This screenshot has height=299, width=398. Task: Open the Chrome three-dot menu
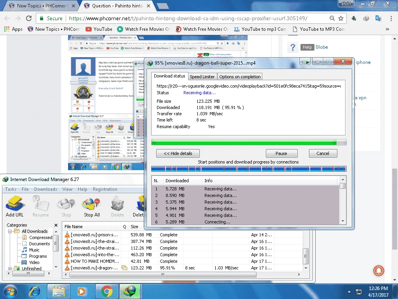[391, 18]
